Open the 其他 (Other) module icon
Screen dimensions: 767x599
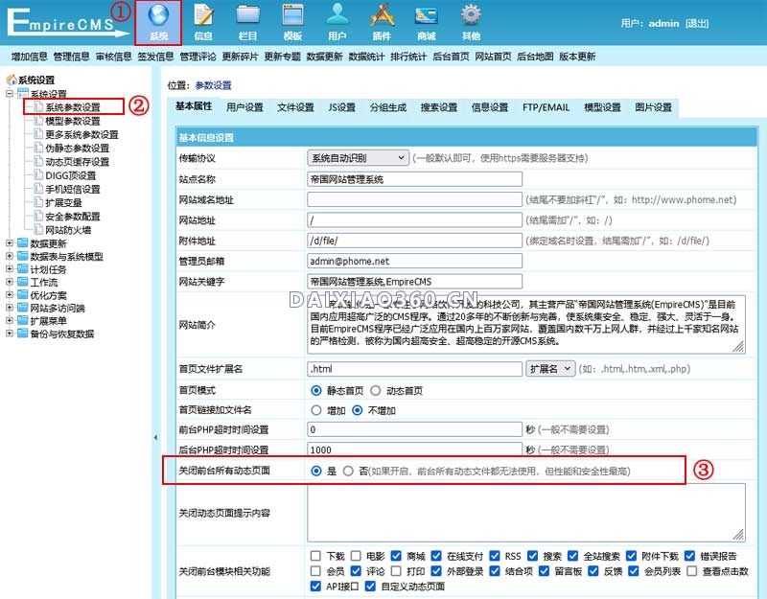(470, 19)
